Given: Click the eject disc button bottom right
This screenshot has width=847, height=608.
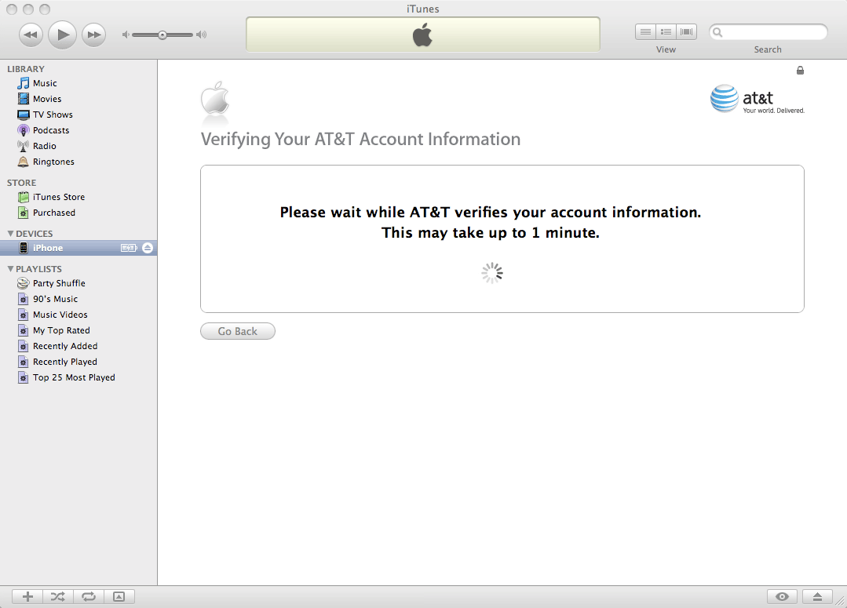Looking at the screenshot, I should coord(817,597).
